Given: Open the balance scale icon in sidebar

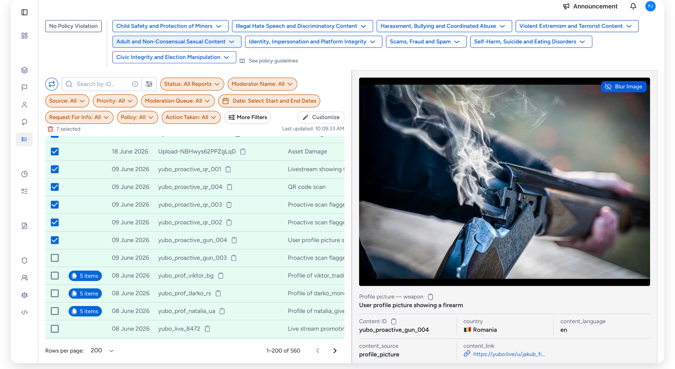Looking at the screenshot, I should point(24,295).
